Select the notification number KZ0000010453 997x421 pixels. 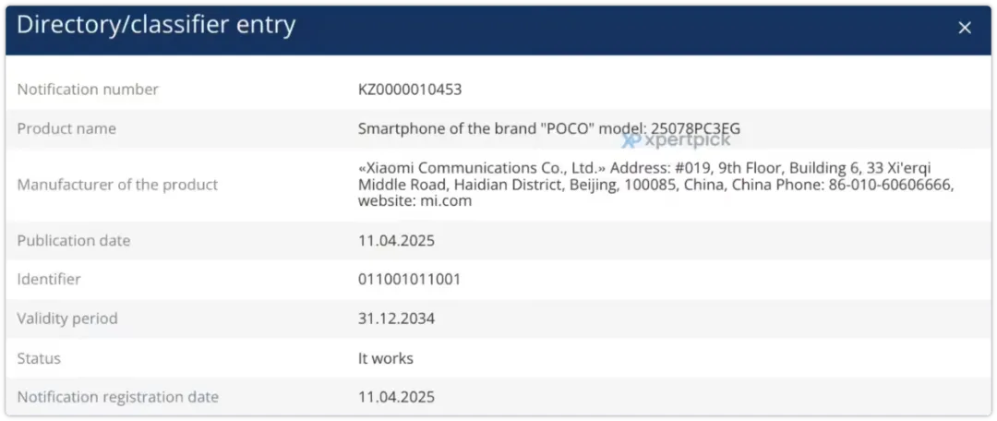pos(410,90)
